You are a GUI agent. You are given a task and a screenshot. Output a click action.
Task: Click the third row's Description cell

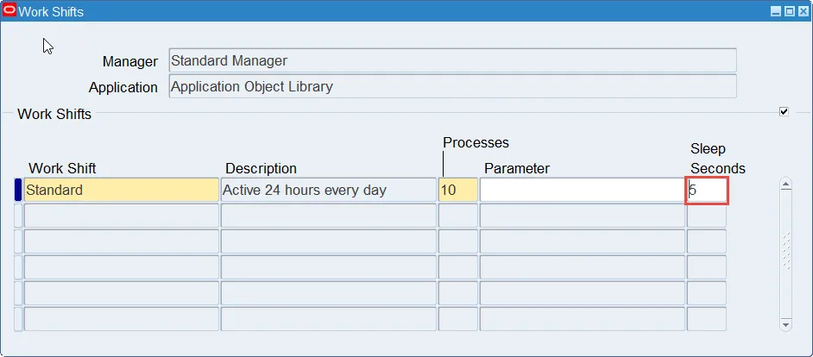[329, 241]
